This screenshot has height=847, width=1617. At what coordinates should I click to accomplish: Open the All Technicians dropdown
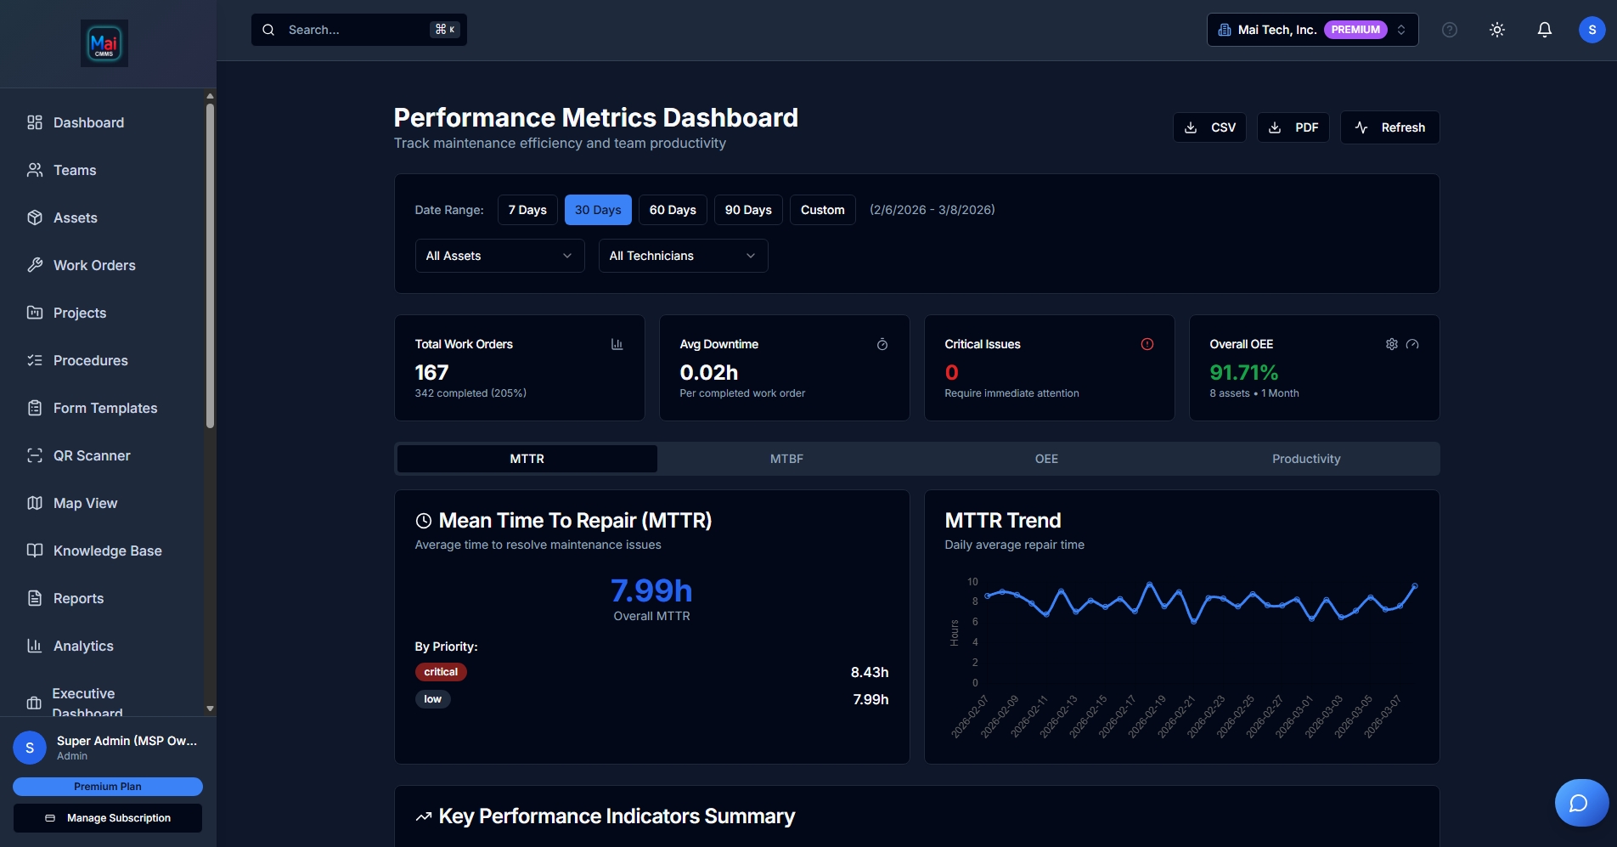click(x=682, y=256)
